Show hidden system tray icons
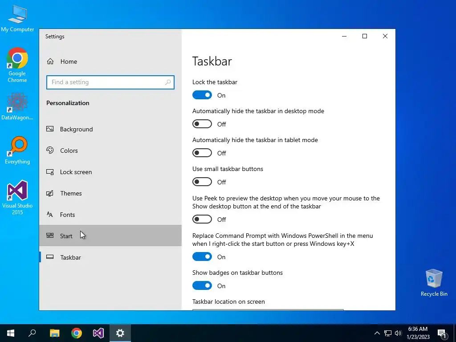456x342 pixels. (x=377, y=333)
